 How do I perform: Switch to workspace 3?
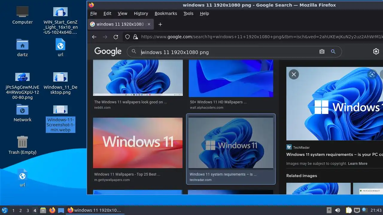click(x=28, y=211)
